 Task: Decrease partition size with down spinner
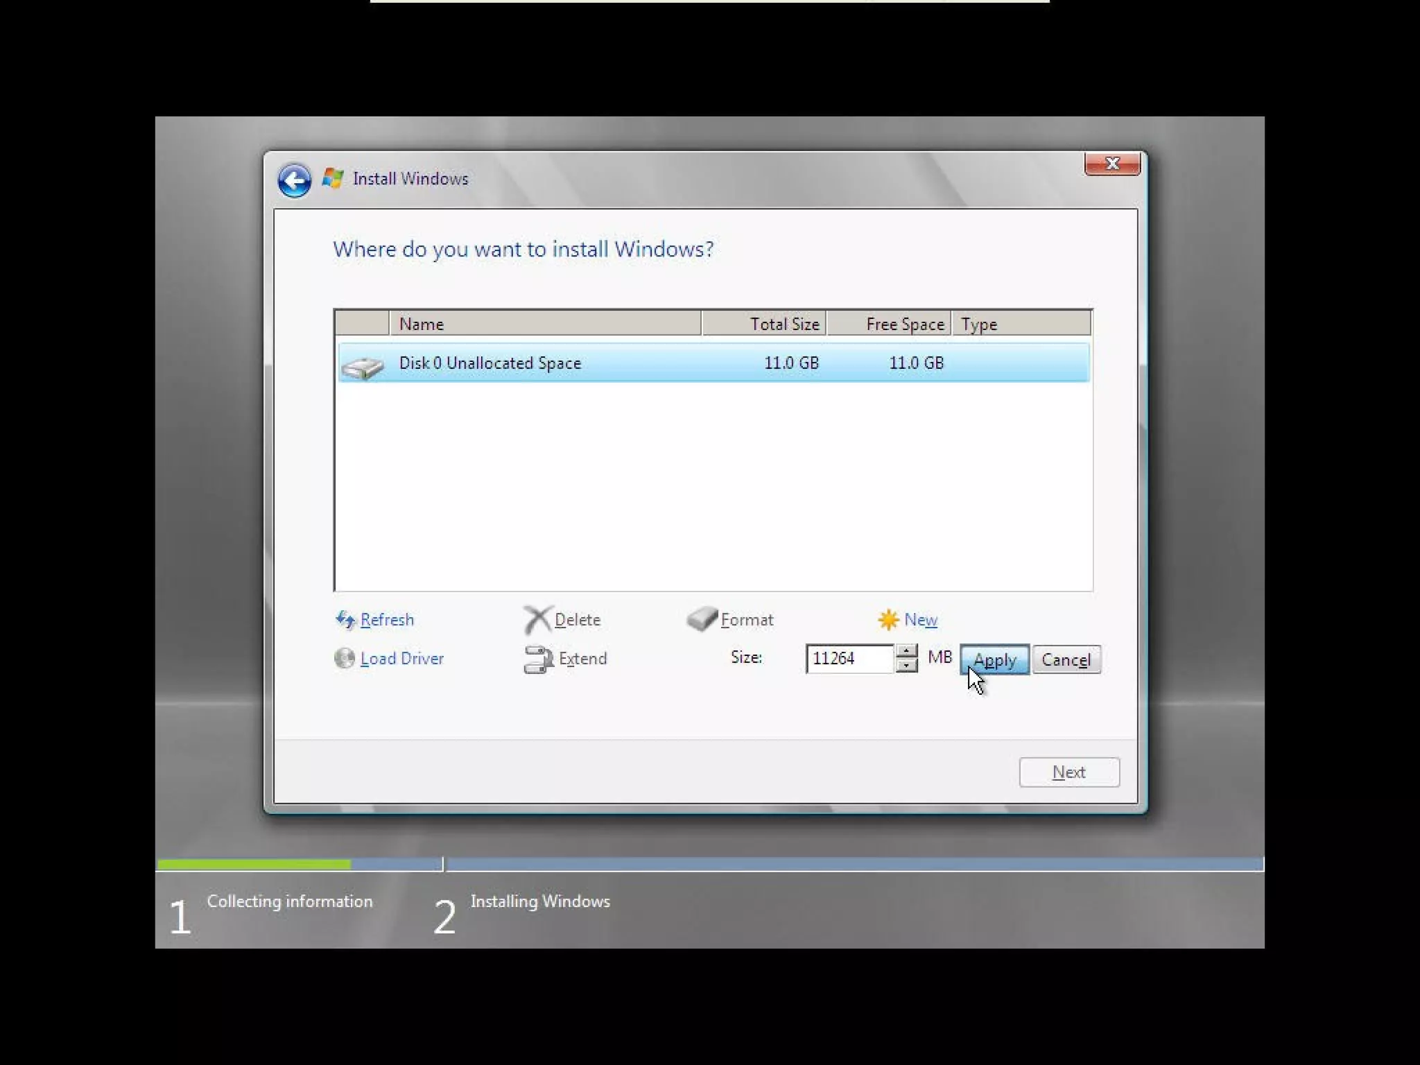(x=906, y=666)
